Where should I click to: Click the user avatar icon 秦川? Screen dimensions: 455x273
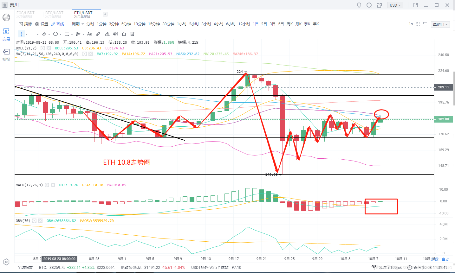5,5
